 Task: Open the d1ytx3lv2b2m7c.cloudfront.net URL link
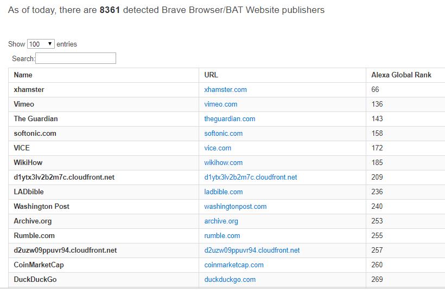pyautogui.click(x=251, y=177)
